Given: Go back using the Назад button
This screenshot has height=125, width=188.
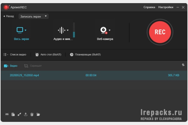Looking at the screenshot, I should (9, 16).
